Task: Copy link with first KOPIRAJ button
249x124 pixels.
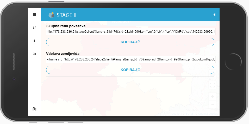Action: click(x=130, y=42)
